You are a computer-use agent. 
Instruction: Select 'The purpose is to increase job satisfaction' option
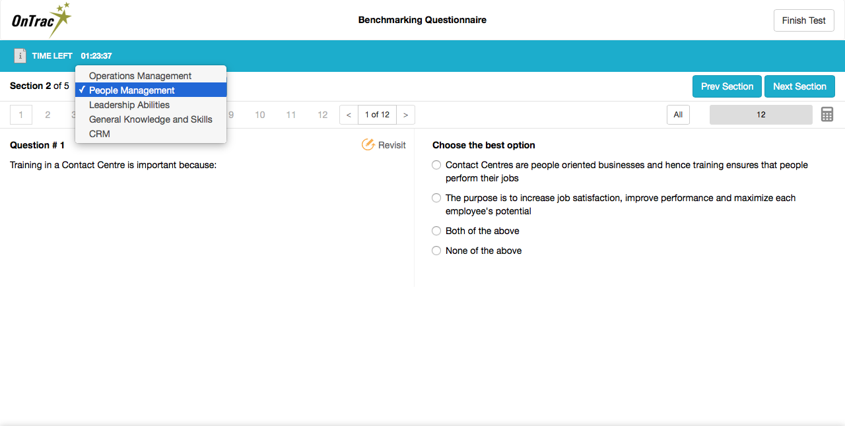click(436, 198)
